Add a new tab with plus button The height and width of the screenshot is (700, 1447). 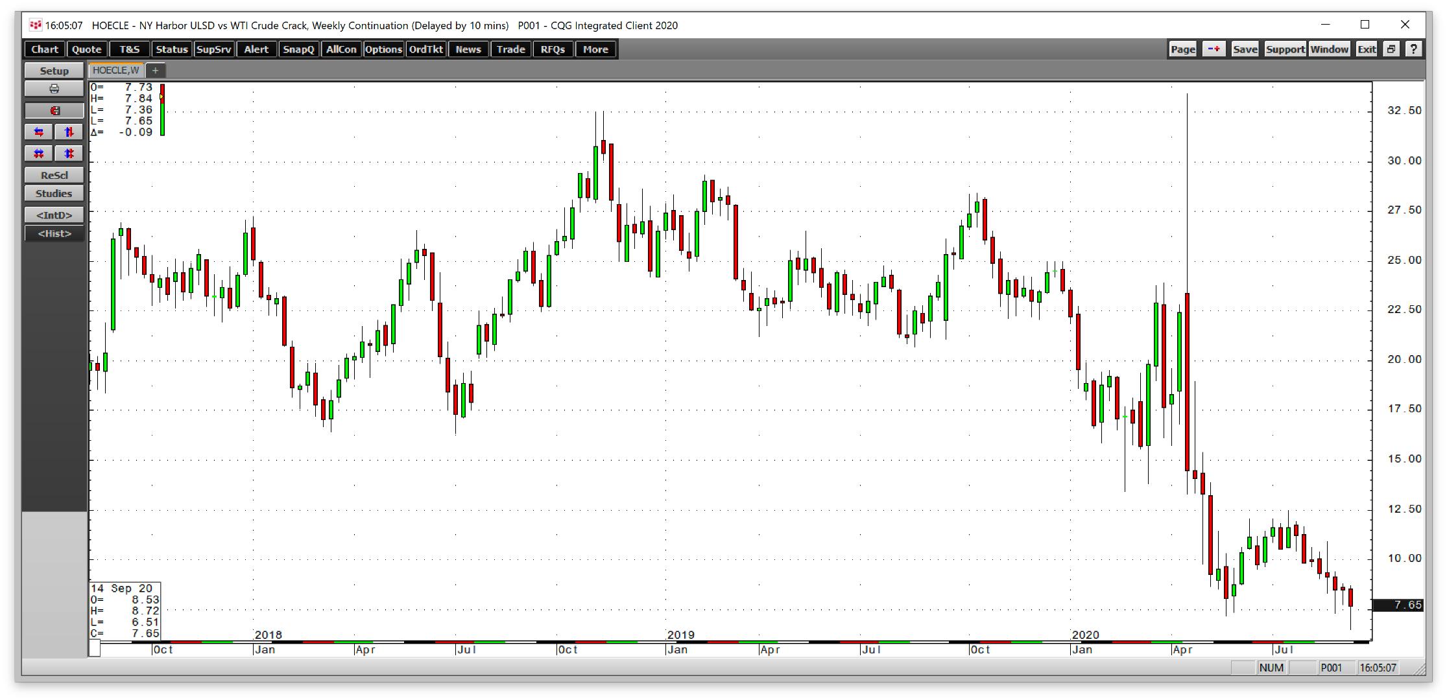tap(156, 70)
